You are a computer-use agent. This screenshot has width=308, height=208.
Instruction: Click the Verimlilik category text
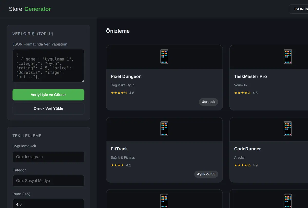[241, 85]
